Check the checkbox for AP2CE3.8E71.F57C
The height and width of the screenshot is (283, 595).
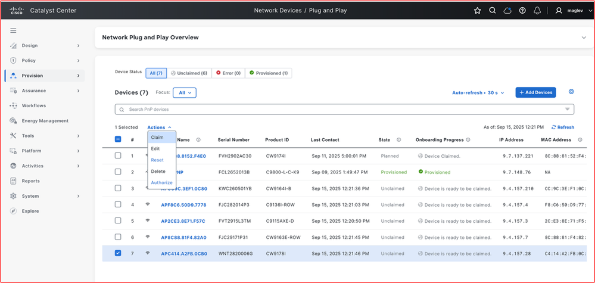[x=118, y=221]
